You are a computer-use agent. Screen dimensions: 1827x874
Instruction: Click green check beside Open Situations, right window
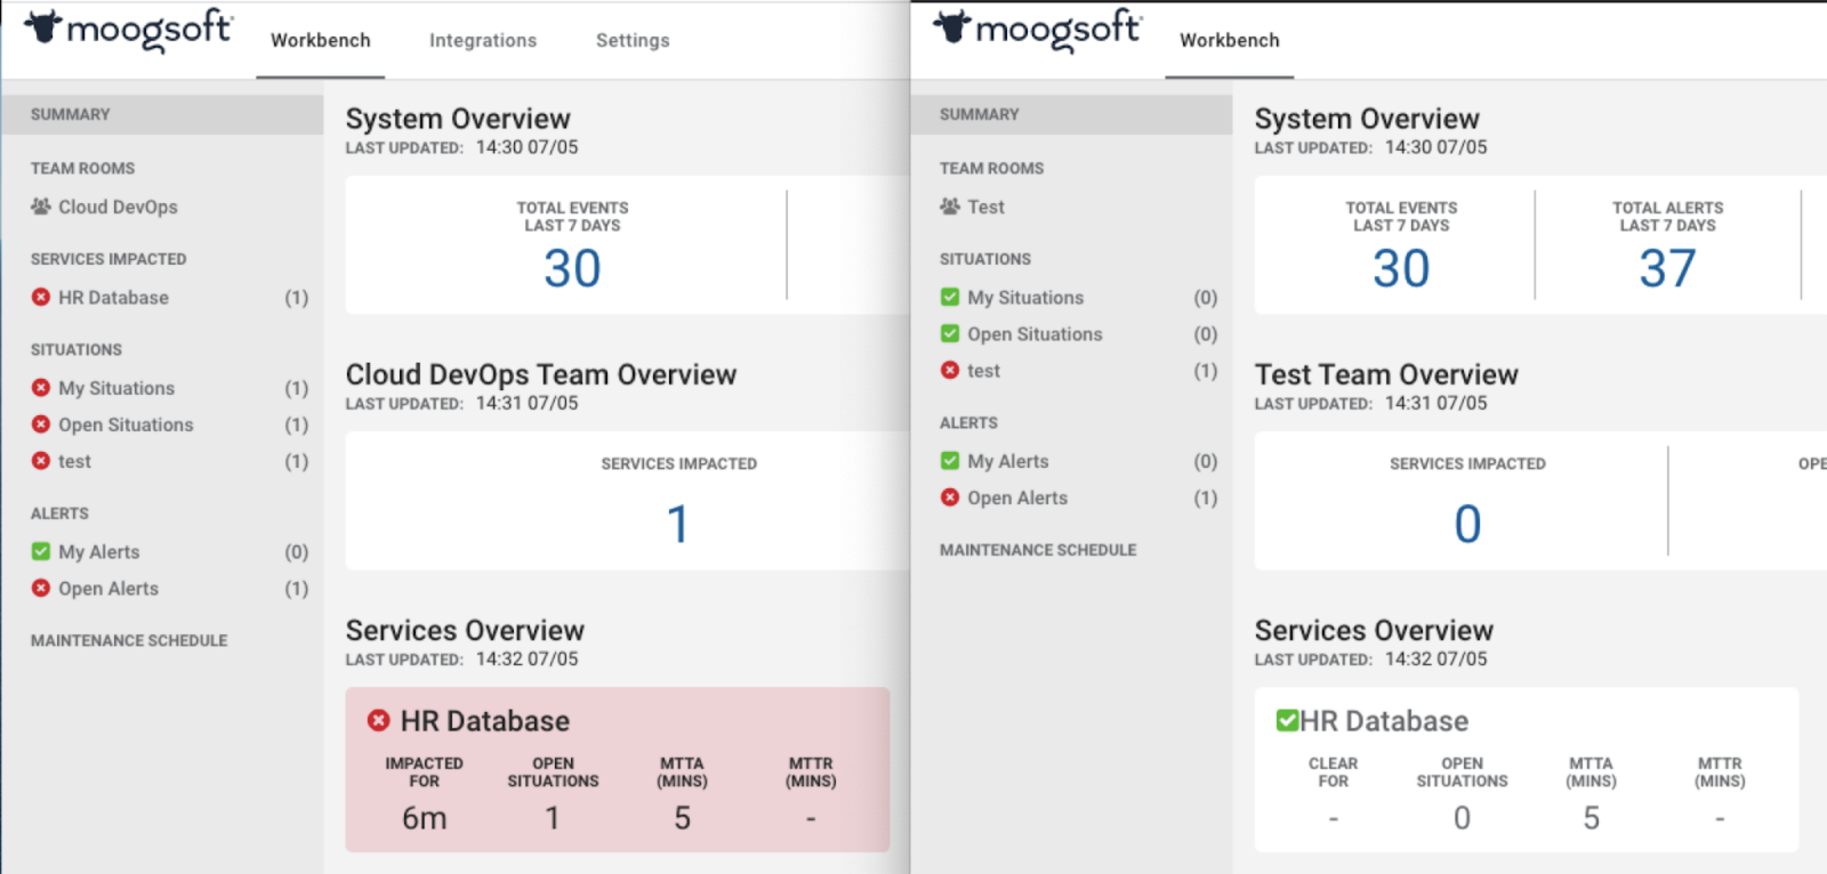(x=951, y=333)
